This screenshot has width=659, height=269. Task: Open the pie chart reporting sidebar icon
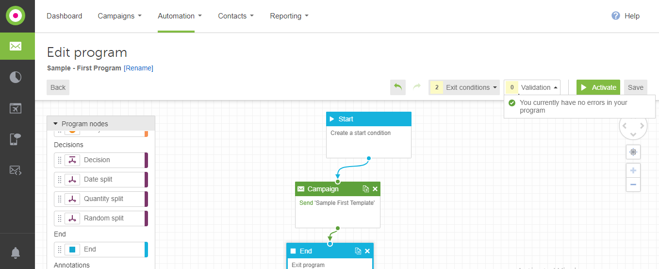click(x=16, y=77)
